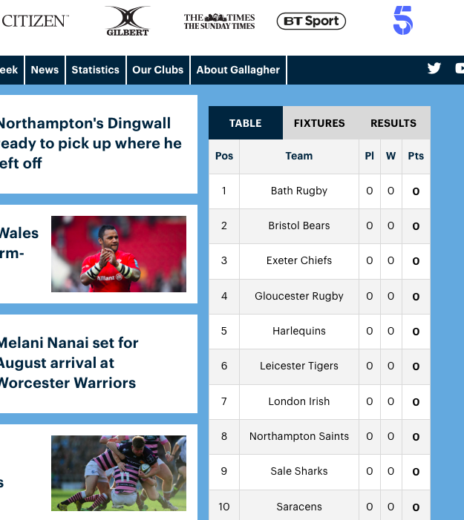The image size is (464, 520).
Task: Click Bath Rugby in the table
Action: click(x=299, y=191)
